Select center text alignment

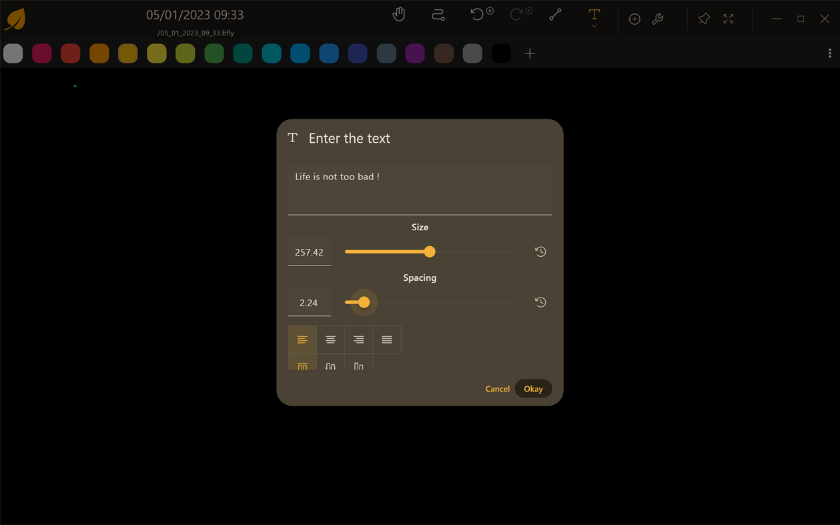coord(330,339)
